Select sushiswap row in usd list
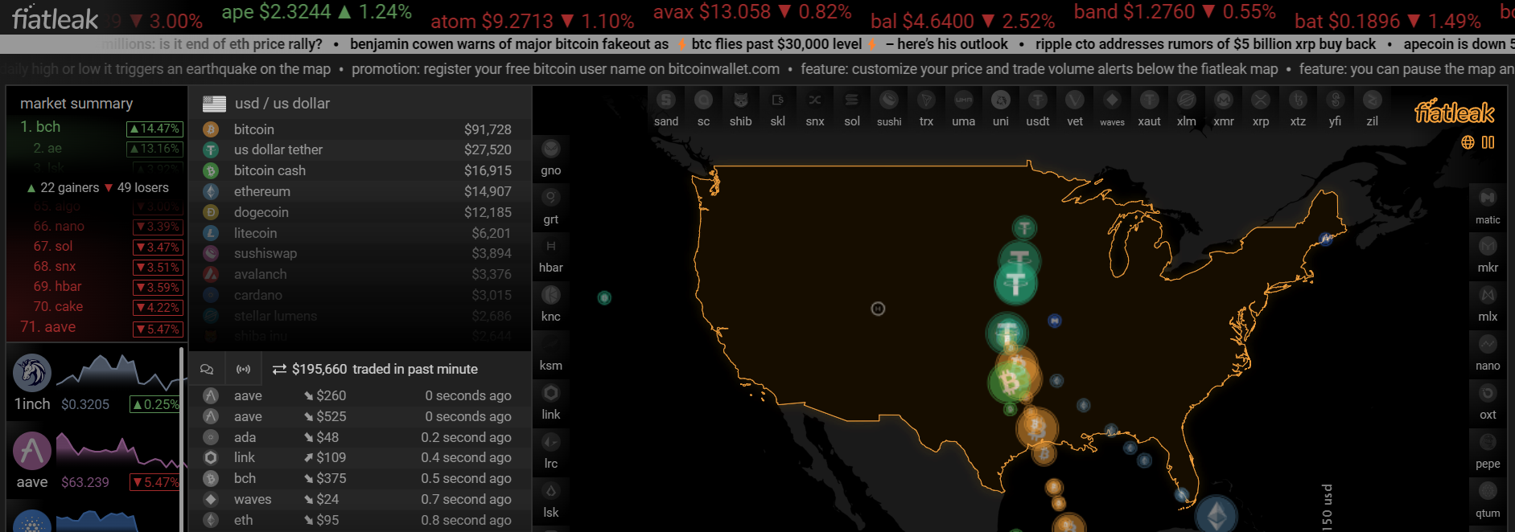Screen dimensions: 1515x532 (x=360, y=253)
